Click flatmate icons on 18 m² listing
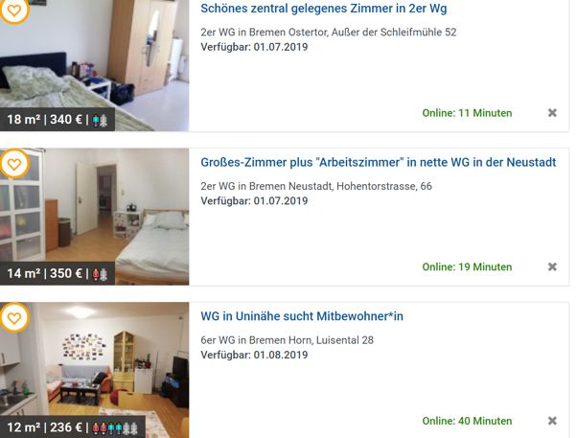 pyautogui.click(x=100, y=121)
